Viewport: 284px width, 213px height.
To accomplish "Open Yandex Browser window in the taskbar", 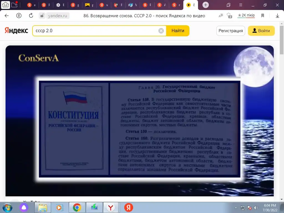I will 111,207.
